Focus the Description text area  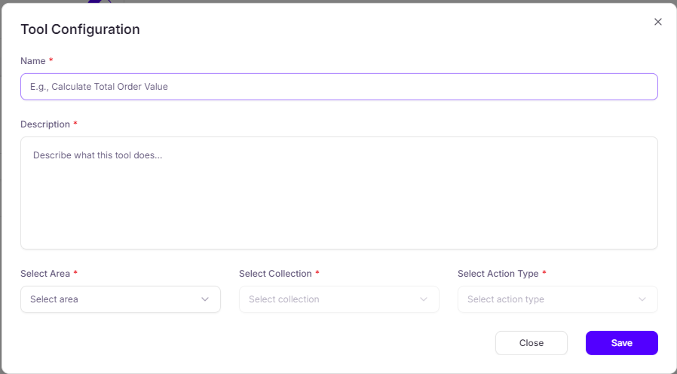coord(338,192)
